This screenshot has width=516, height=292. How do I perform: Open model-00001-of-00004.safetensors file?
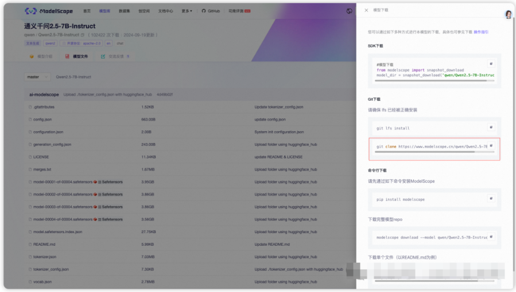[x=63, y=181]
